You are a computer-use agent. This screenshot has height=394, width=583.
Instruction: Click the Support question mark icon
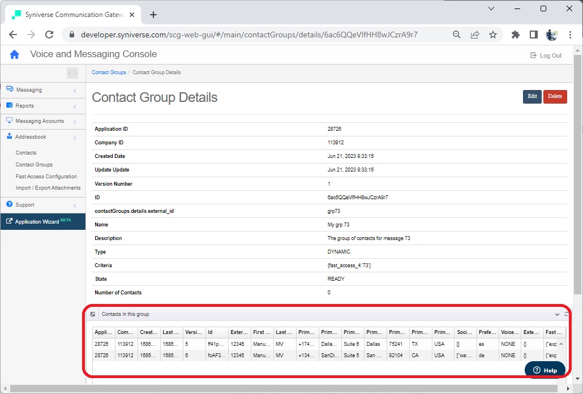point(9,204)
